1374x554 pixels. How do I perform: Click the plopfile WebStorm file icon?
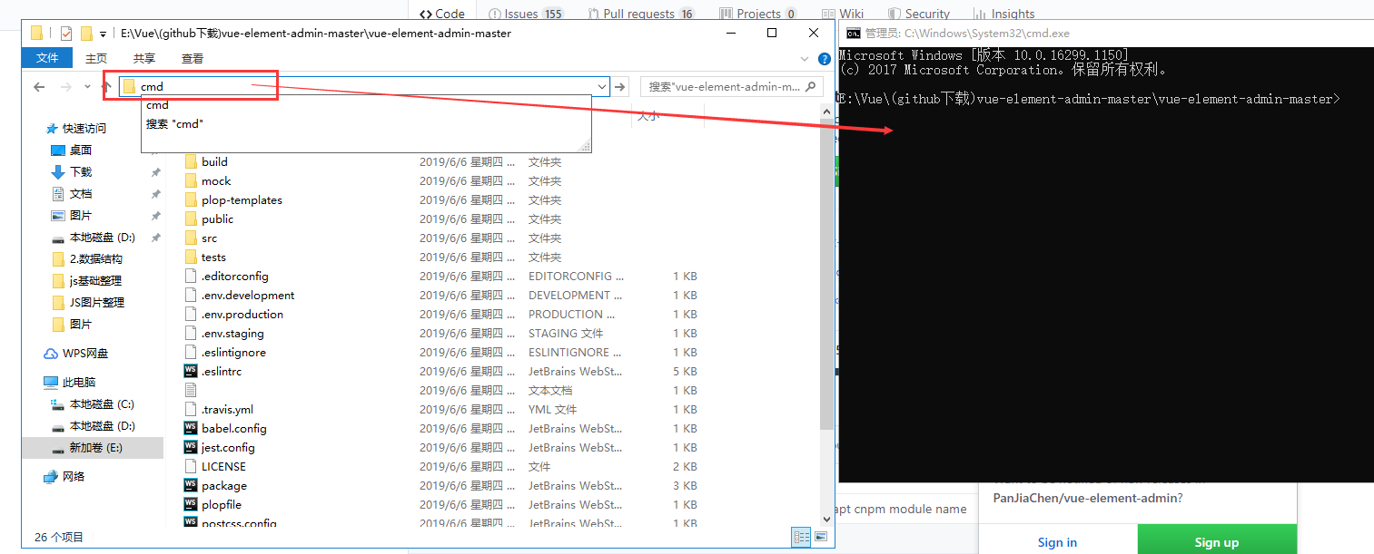(x=191, y=505)
